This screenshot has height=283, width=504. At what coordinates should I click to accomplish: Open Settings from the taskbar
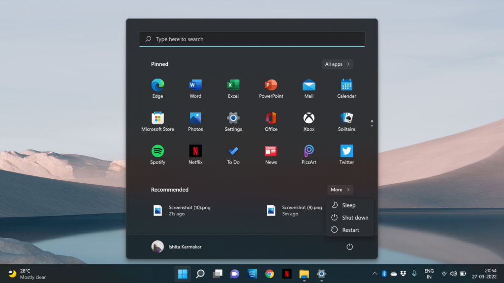[321, 274]
